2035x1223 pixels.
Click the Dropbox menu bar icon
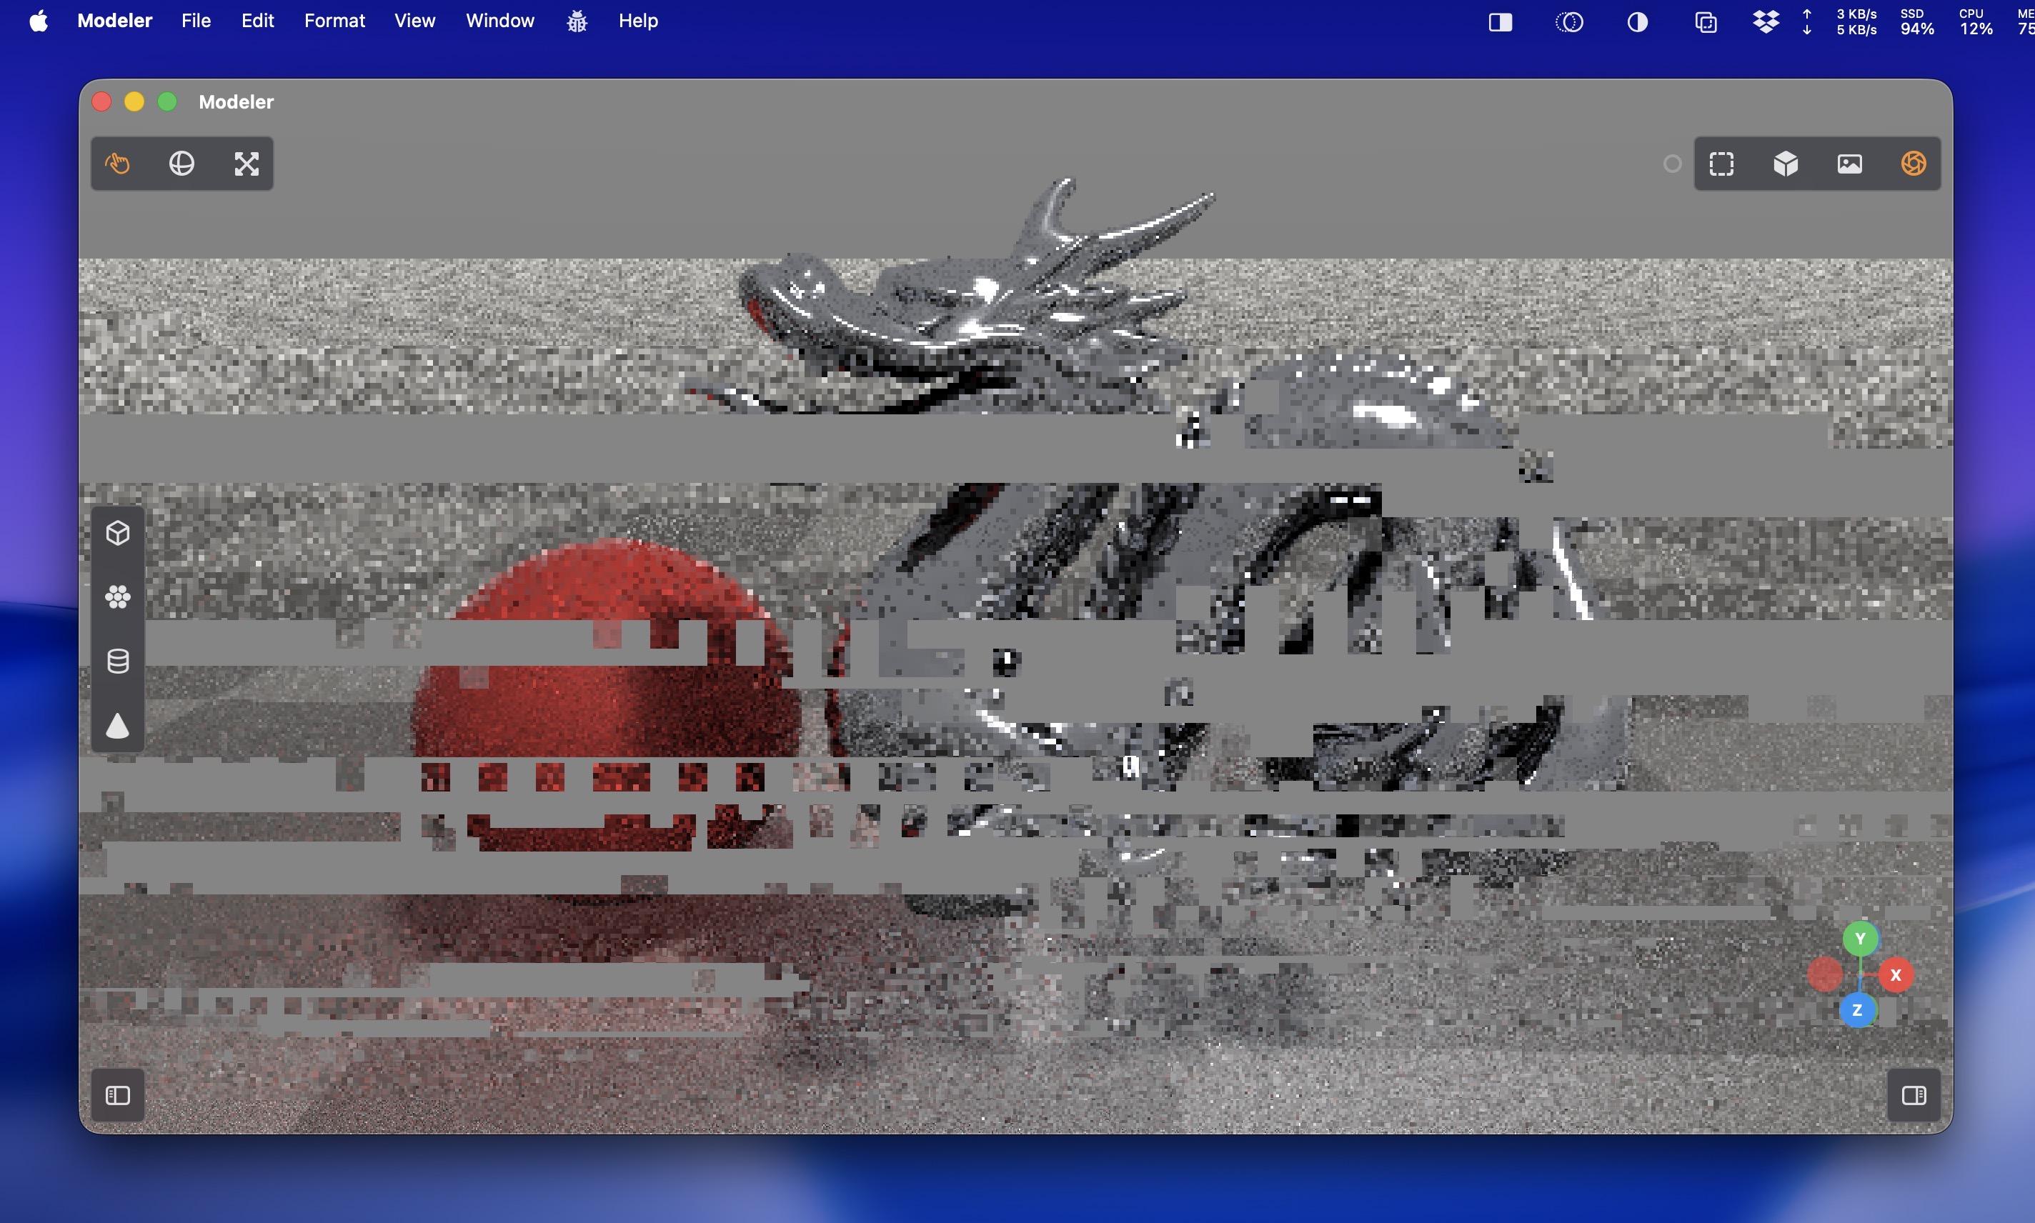(1766, 21)
